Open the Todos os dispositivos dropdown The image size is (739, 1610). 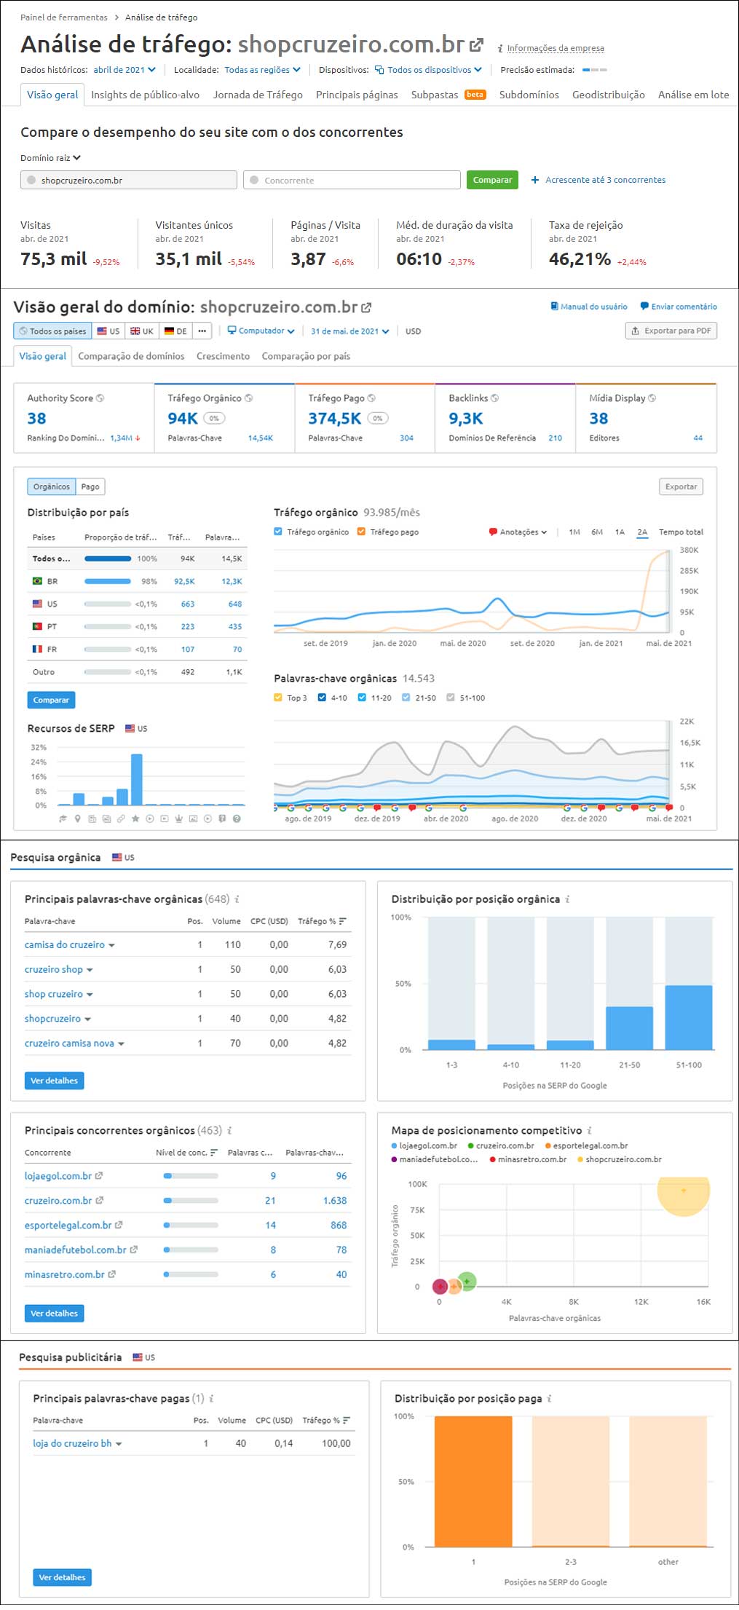pos(428,70)
